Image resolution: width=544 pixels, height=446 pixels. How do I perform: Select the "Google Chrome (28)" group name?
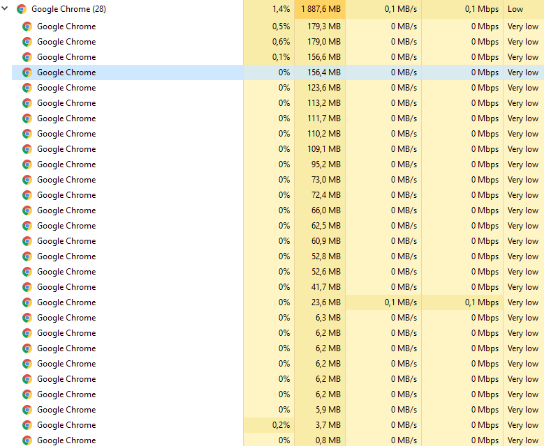(68, 9)
